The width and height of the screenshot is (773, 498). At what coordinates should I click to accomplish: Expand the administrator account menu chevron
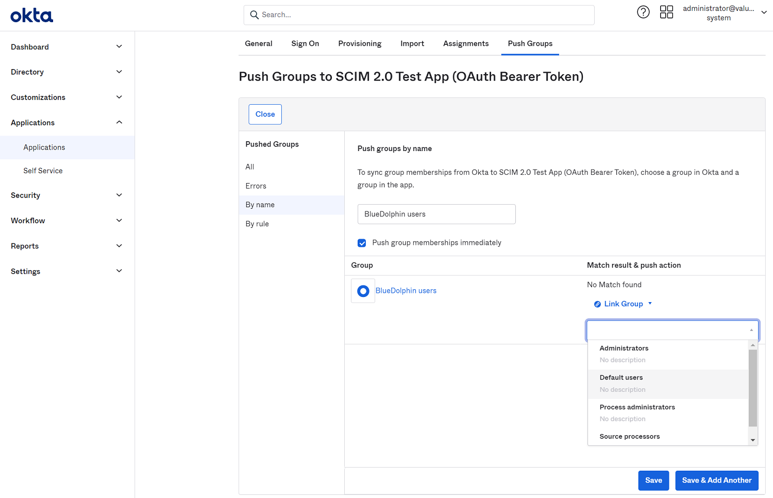pos(764,12)
